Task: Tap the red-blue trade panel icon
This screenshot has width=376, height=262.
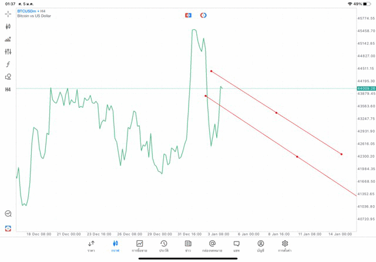Action: 189,15
